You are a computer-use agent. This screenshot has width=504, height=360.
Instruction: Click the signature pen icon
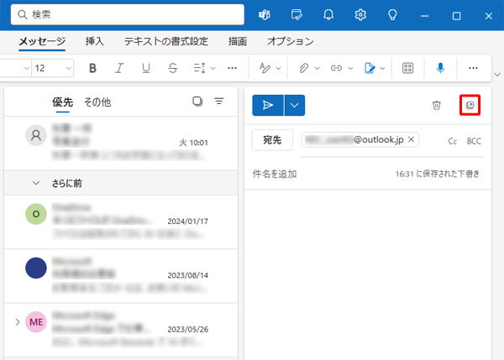[370, 68]
